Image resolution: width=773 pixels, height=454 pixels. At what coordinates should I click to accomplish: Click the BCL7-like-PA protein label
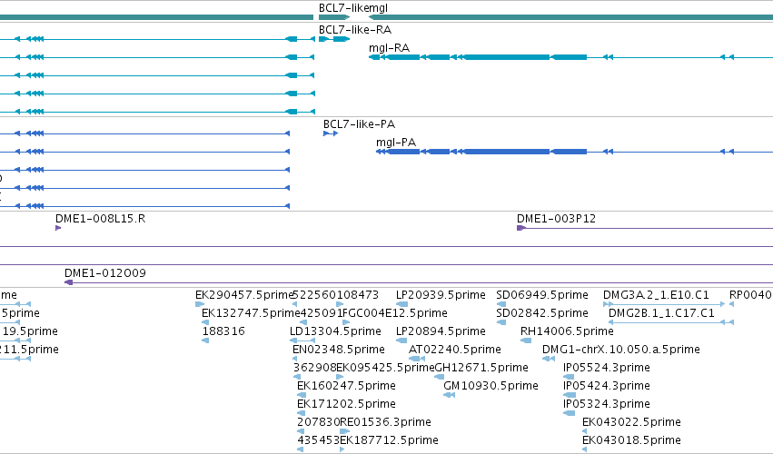click(x=359, y=124)
